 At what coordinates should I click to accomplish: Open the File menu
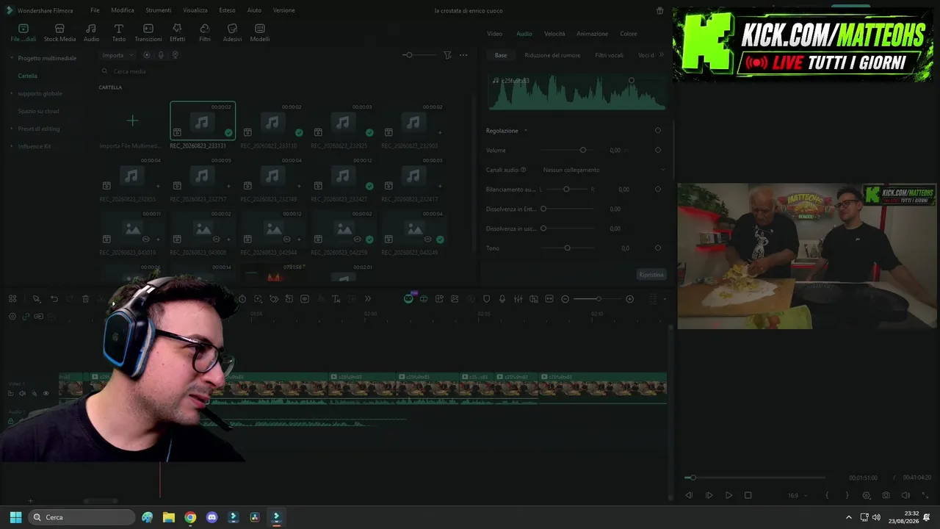(x=95, y=10)
